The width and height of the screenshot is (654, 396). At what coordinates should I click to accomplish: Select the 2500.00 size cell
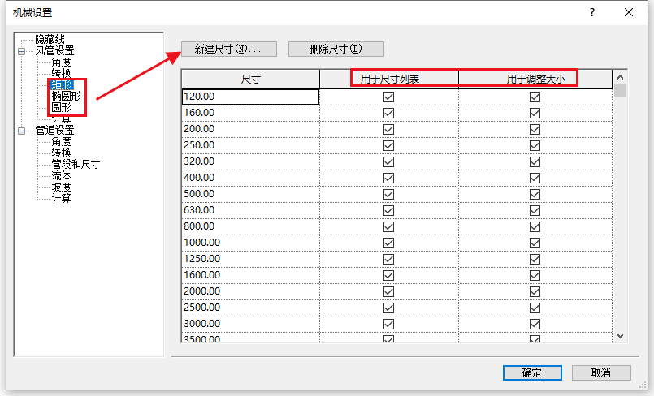point(251,308)
